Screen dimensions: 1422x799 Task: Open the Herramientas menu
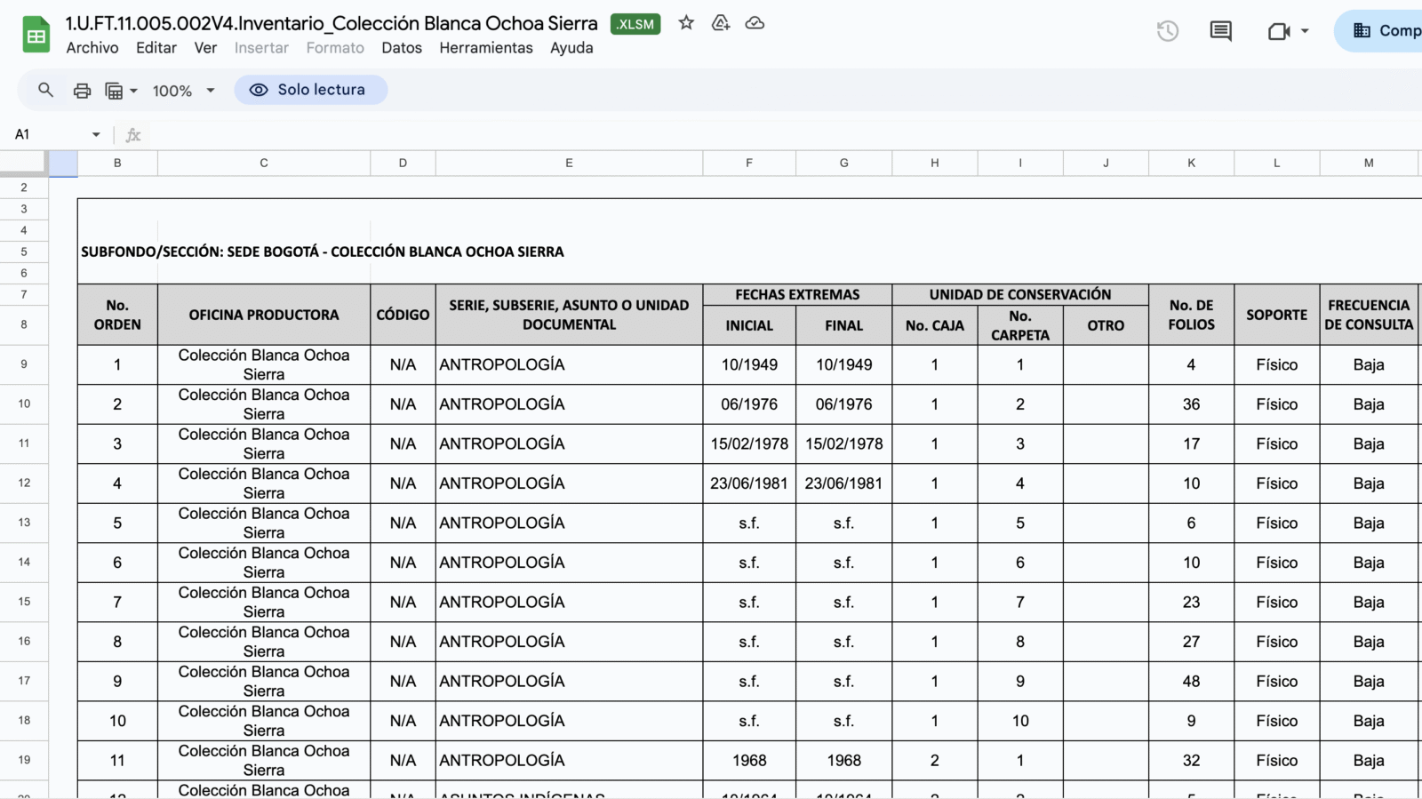pyautogui.click(x=485, y=48)
